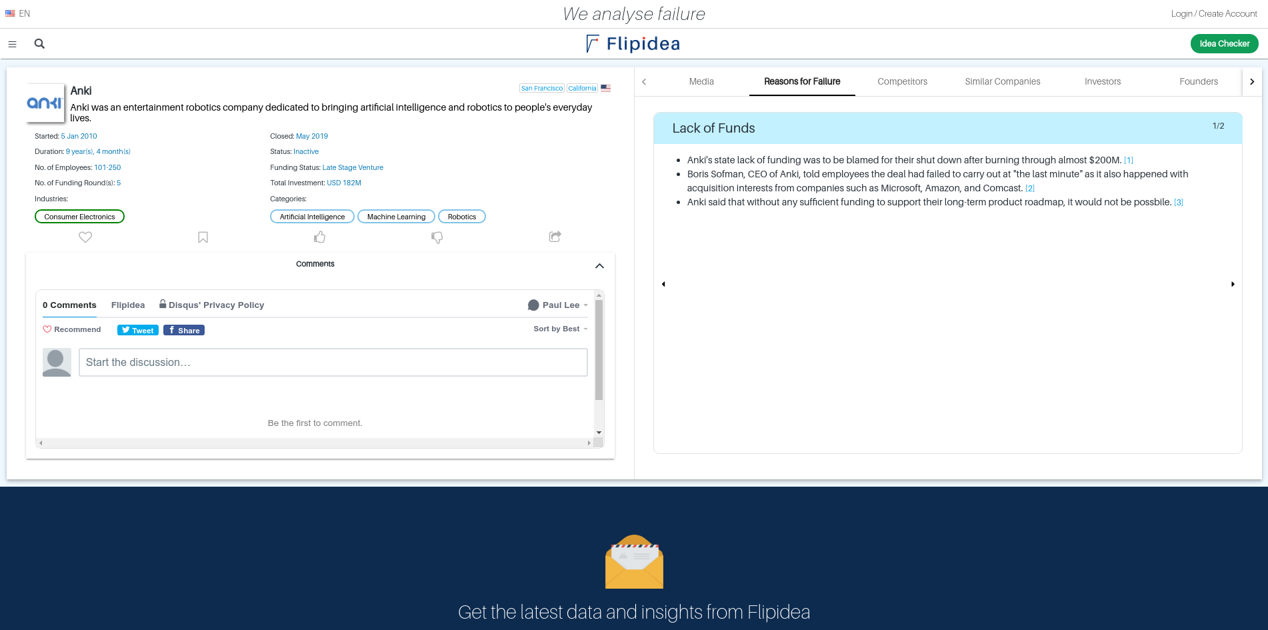Click the envelope newsletter icon
The image size is (1268, 630).
(634, 561)
